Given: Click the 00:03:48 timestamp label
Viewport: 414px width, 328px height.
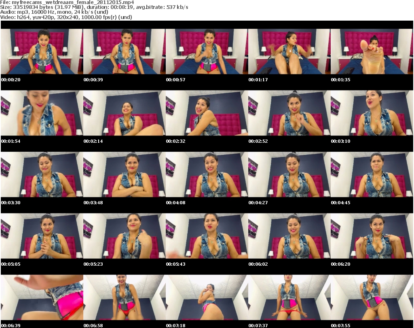Looking at the screenshot, I should tap(93, 203).
